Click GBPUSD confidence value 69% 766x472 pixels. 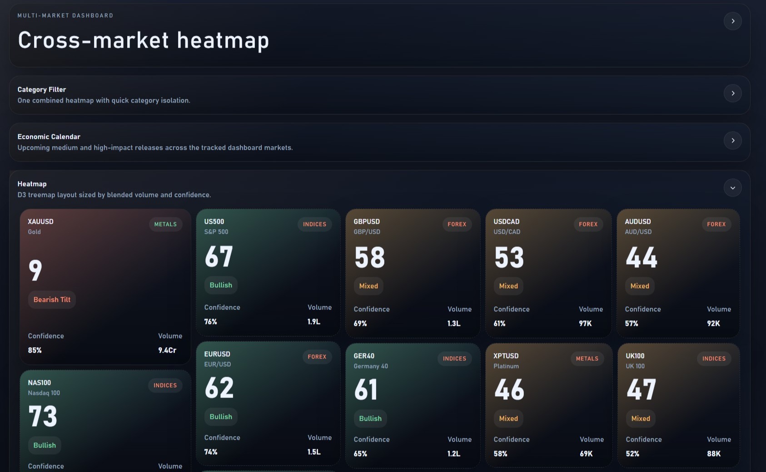pyautogui.click(x=360, y=323)
